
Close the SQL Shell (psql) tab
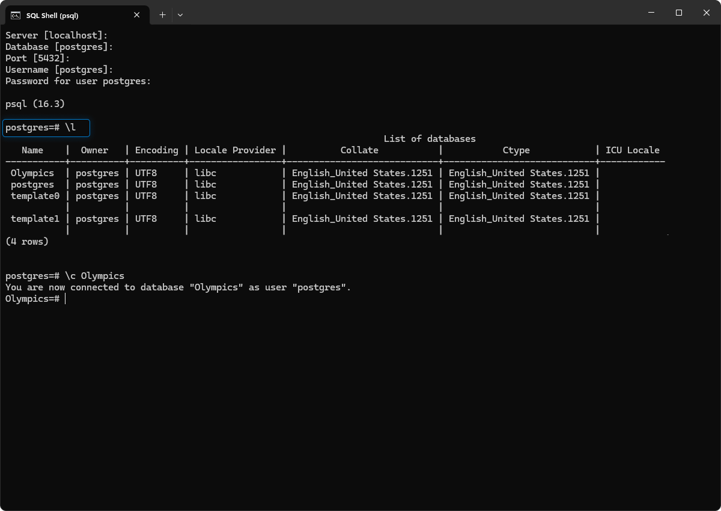point(136,14)
